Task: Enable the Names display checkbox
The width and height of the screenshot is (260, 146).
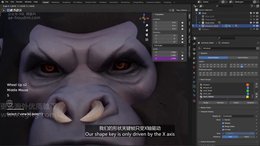Action: point(223,120)
